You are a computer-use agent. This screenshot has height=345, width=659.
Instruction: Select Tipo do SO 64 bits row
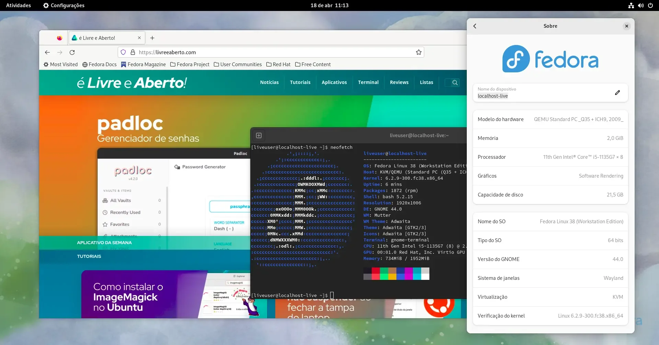coord(550,240)
